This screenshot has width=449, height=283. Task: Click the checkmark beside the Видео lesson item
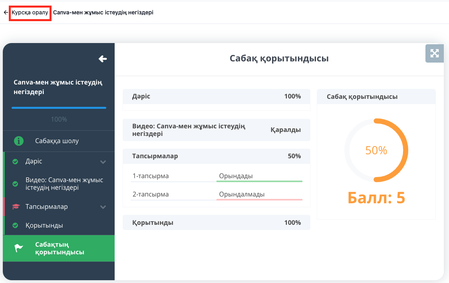16,184
